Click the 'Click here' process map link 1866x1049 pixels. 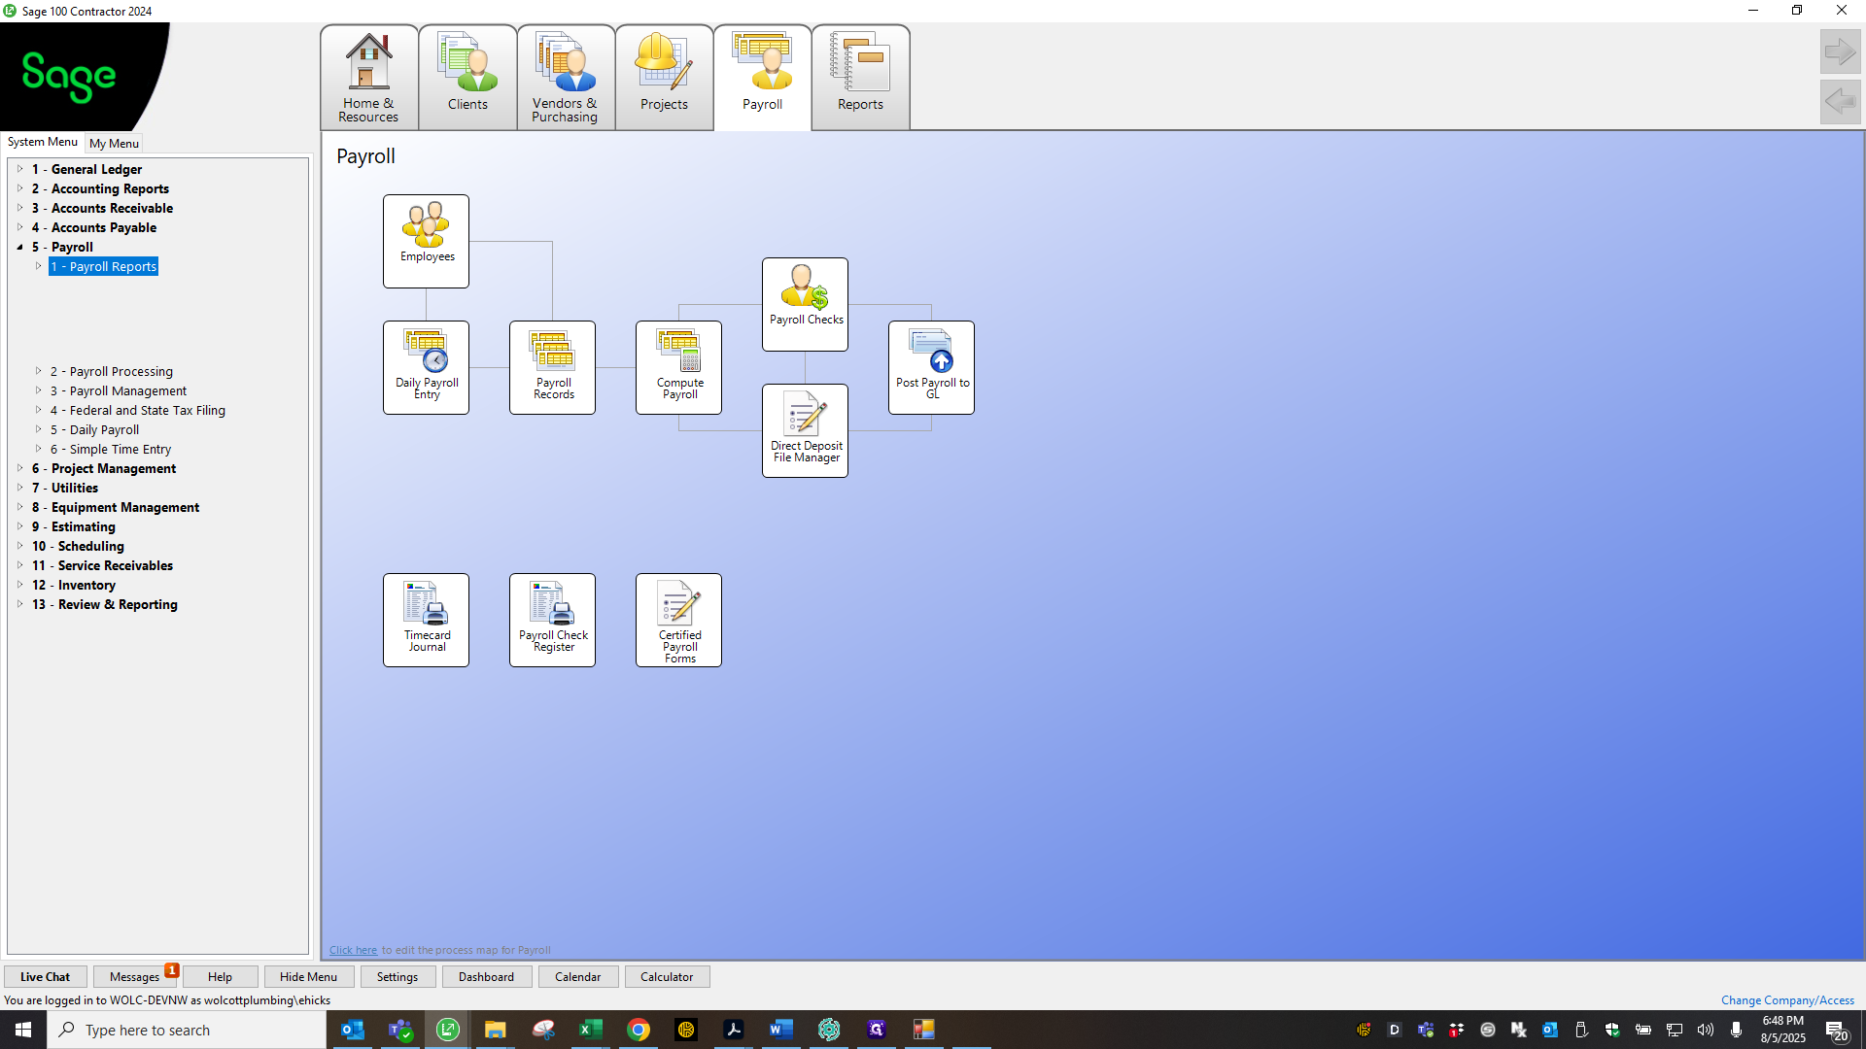353,950
